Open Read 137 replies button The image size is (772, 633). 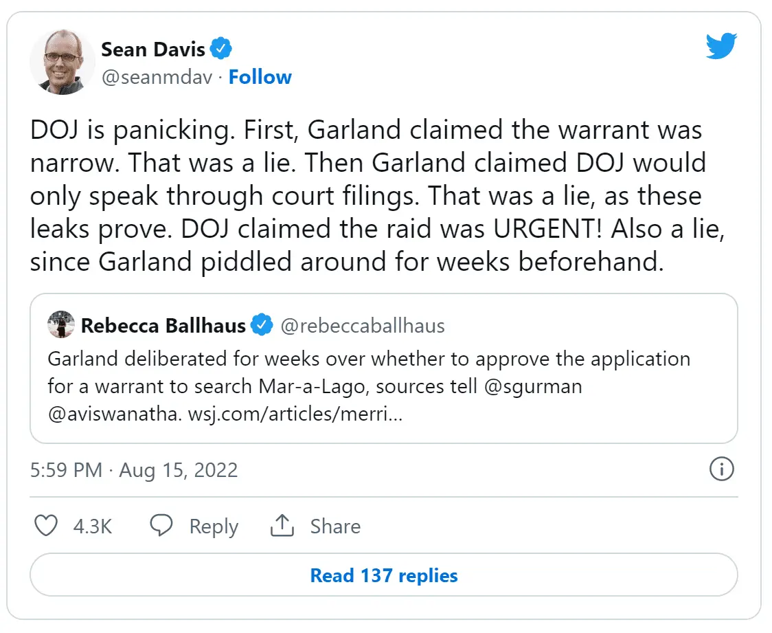coord(384,575)
